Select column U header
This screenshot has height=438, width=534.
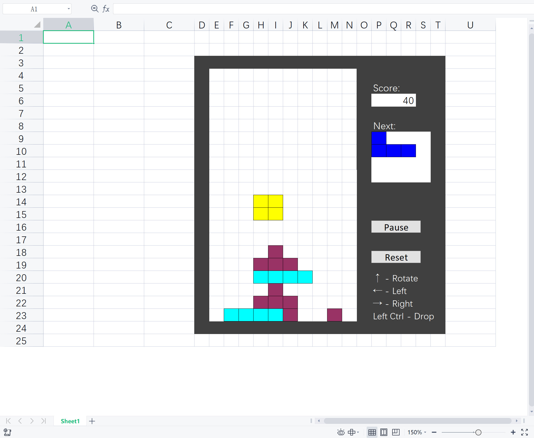pos(470,25)
